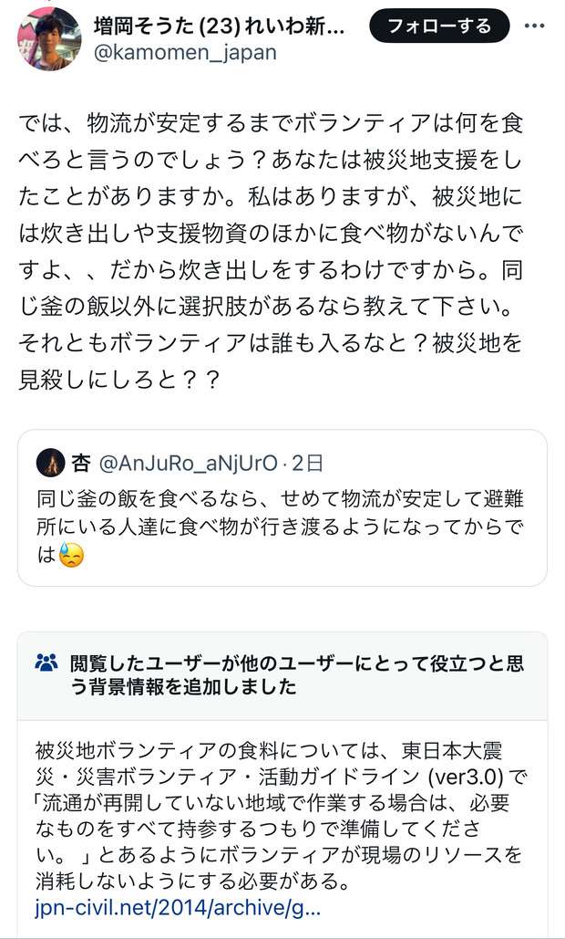Image resolution: width=565 pixels, height=939 pixels.
Task: Tap the tweet line starting それともボランティアは
Action: tap(271, 348)
